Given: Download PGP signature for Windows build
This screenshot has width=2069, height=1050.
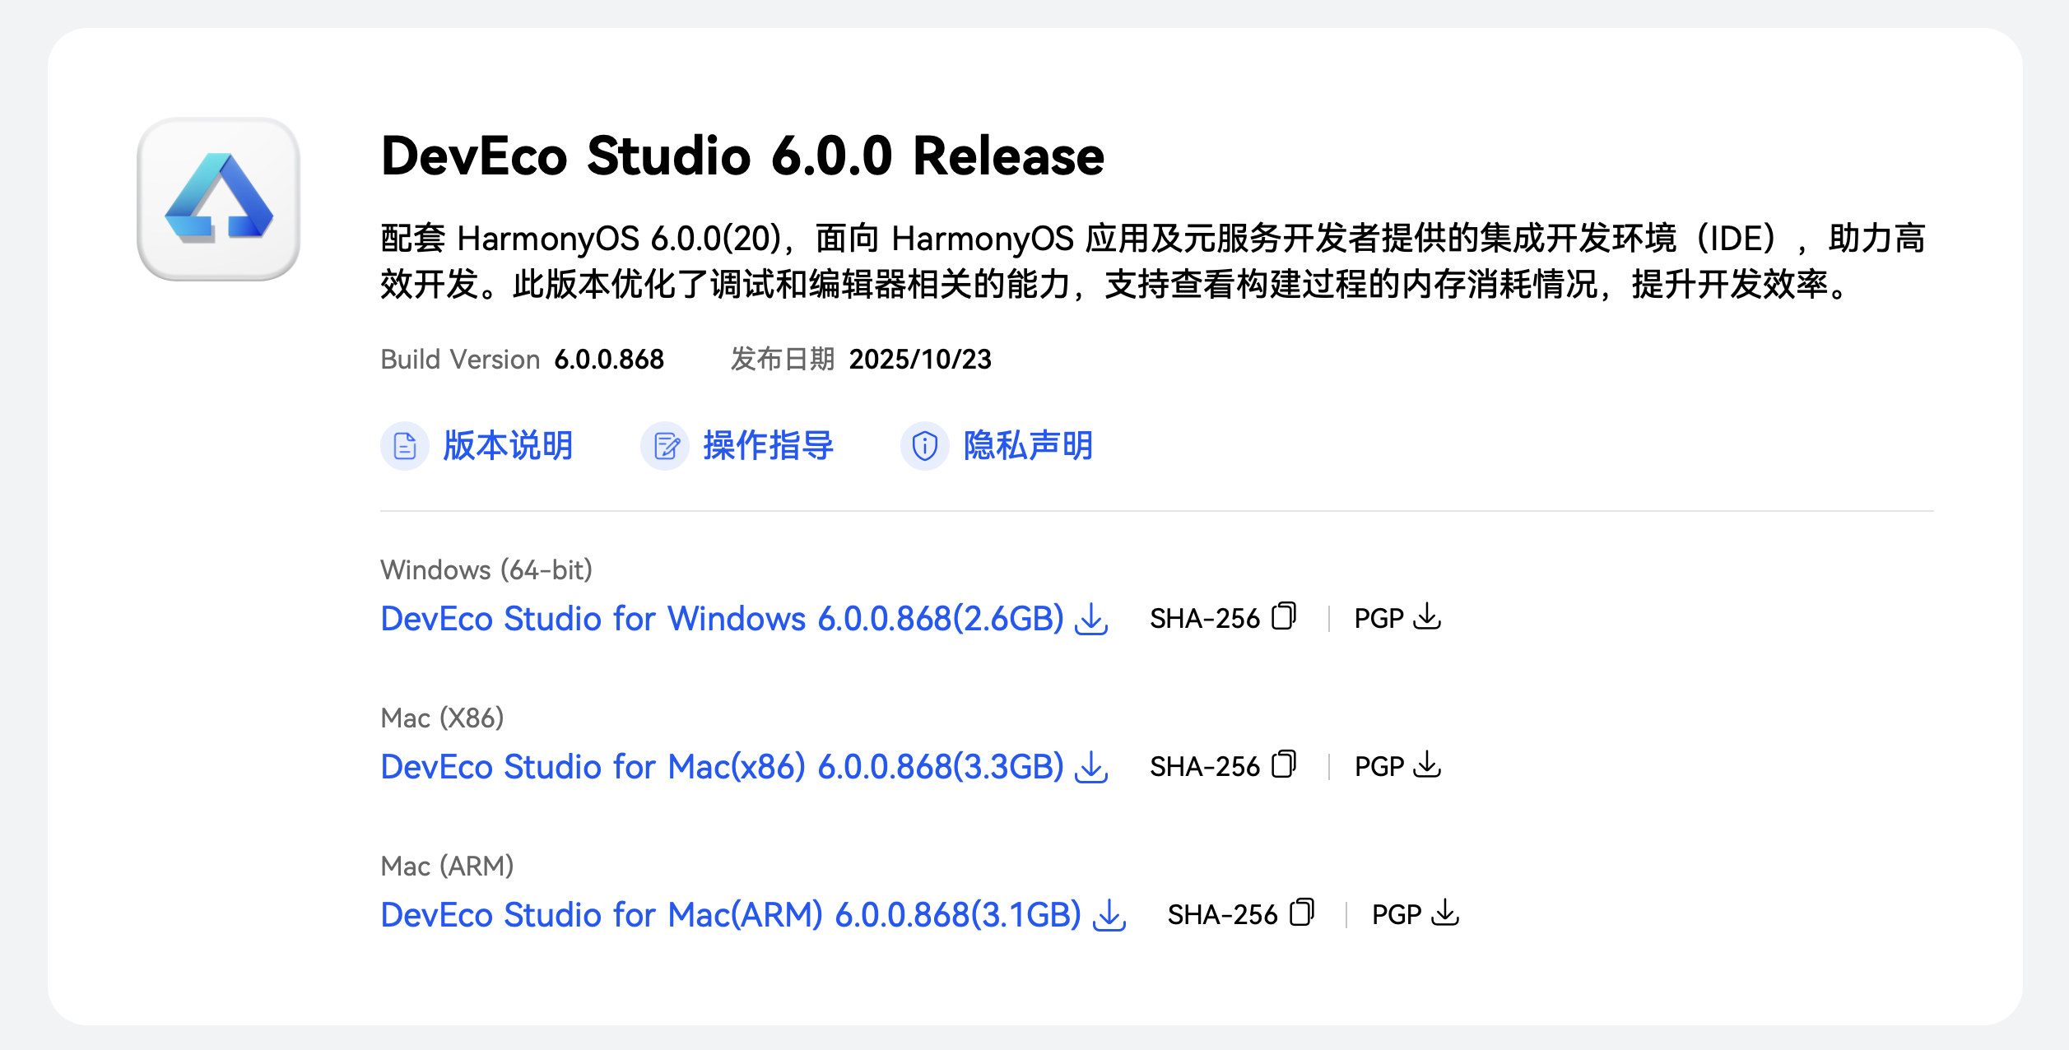Looking at the screenshot, I should [1427, 616].
